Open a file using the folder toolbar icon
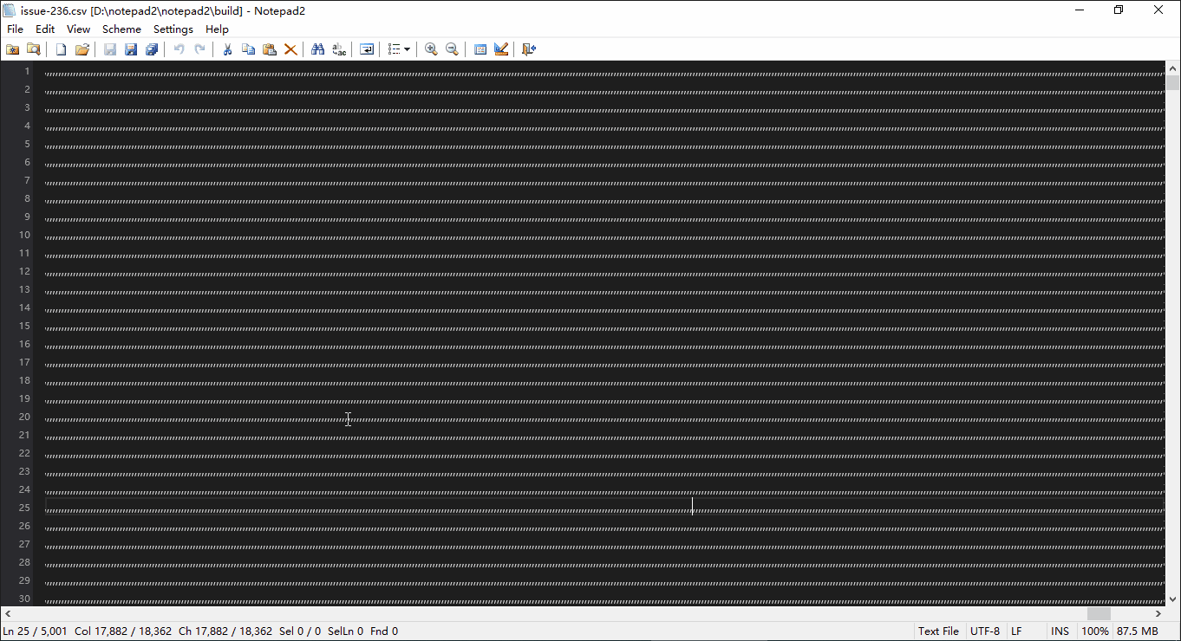The image size is (1181, 641). [82, 49]
